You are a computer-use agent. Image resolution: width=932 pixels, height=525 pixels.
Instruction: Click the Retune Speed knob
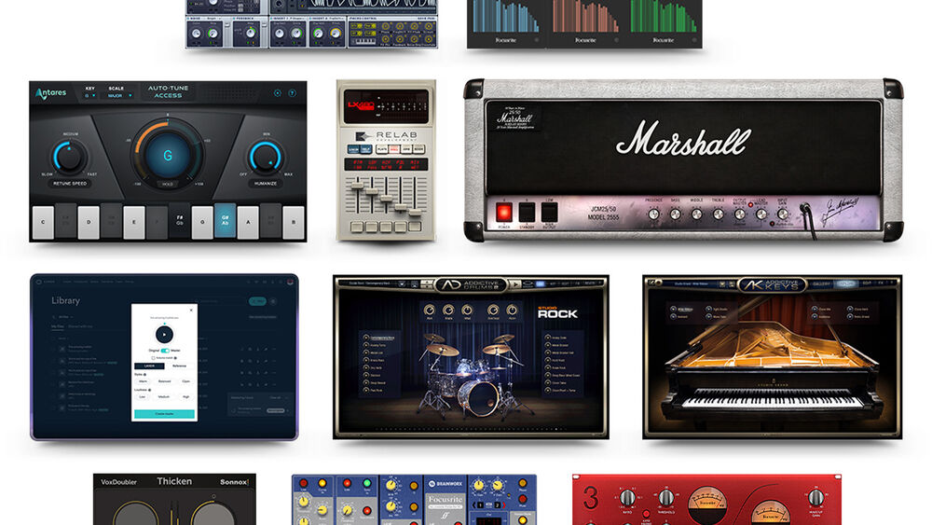[x=70, y=157]
